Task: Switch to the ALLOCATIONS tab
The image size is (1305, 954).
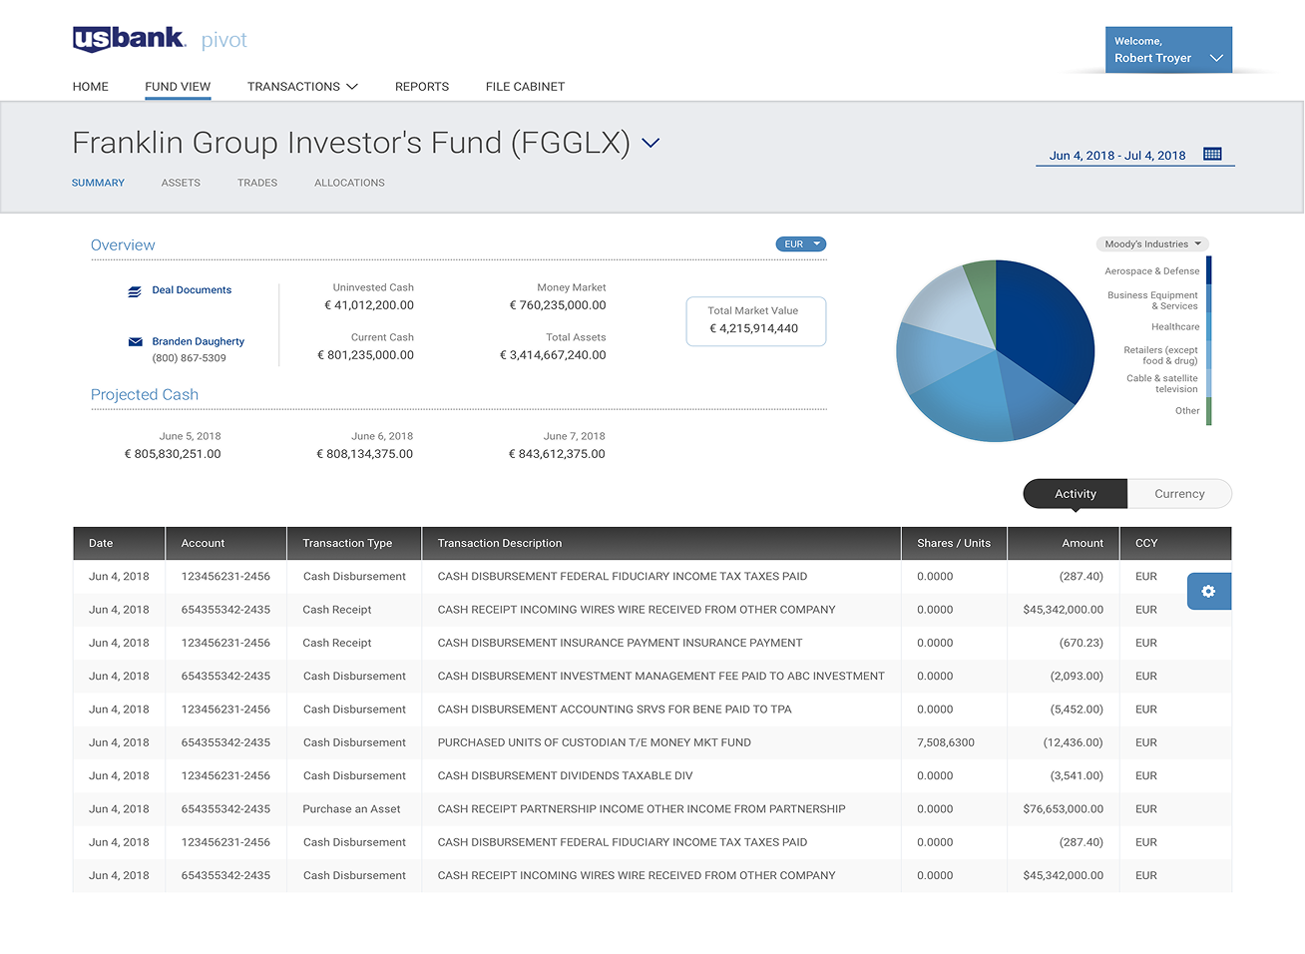Action: (x=349, y=184)
